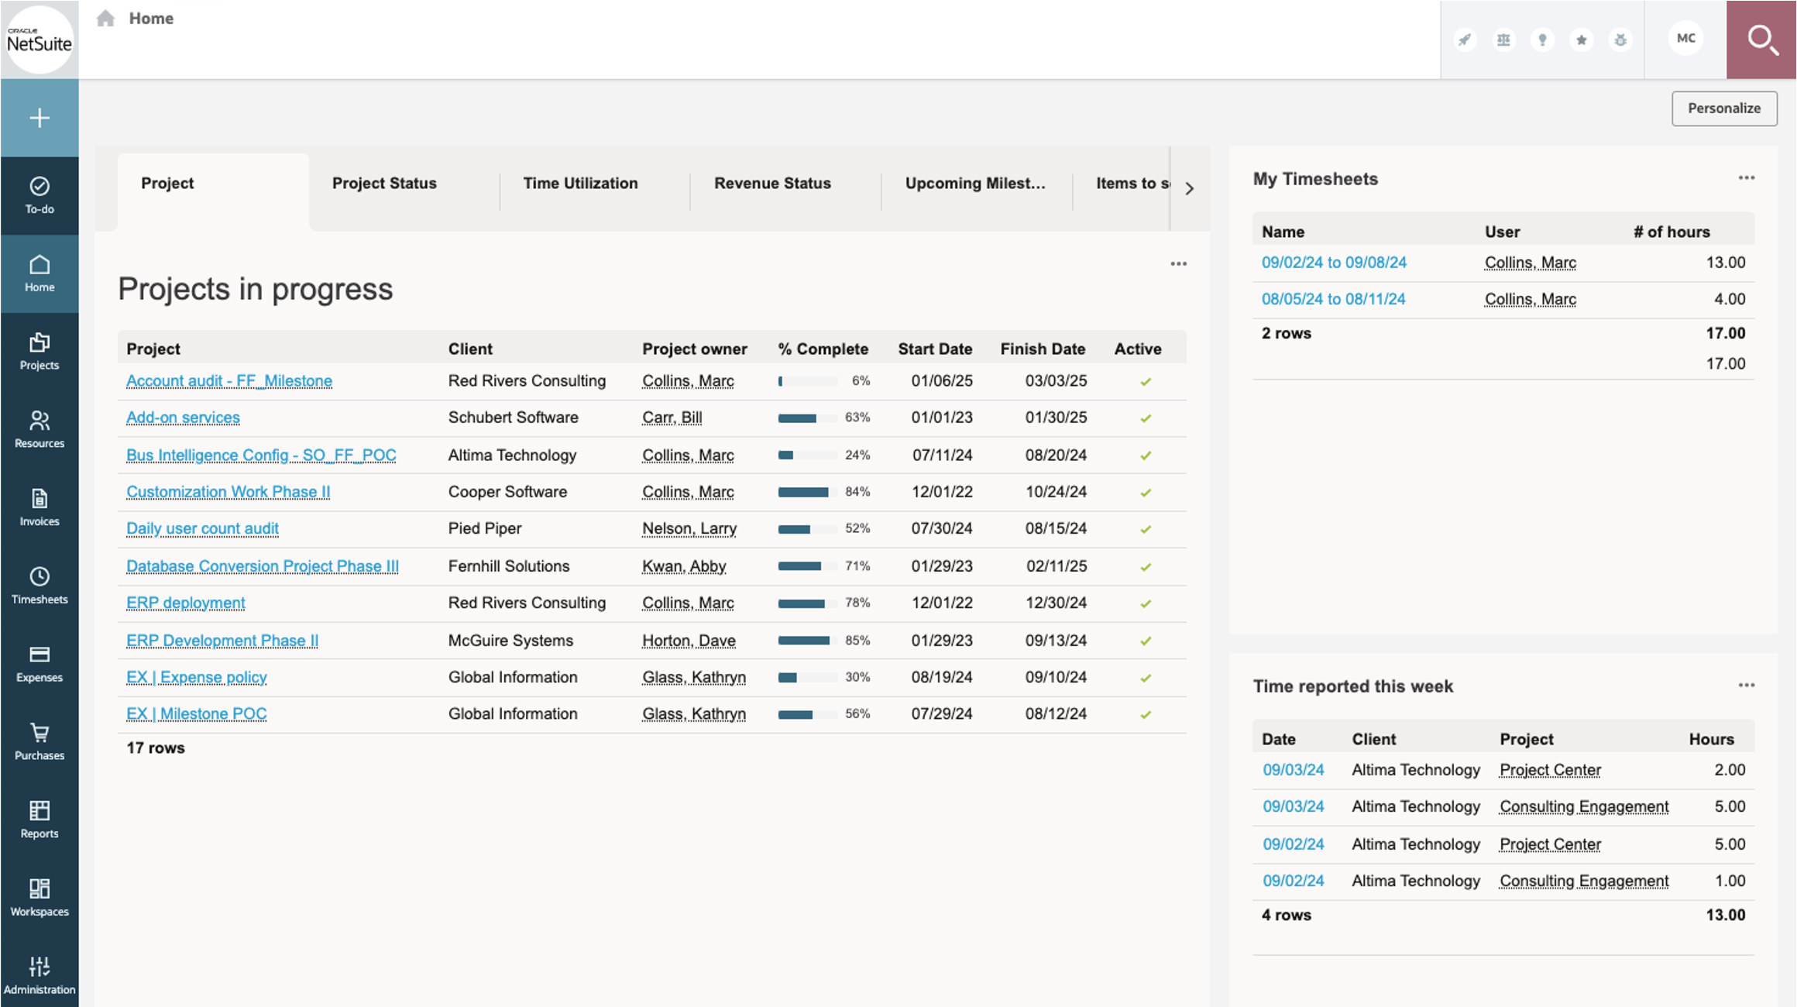
Task: Click the balance scales icon
Action: tap(1503, 40)
